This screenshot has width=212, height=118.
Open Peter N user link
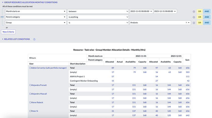(34, 111)
